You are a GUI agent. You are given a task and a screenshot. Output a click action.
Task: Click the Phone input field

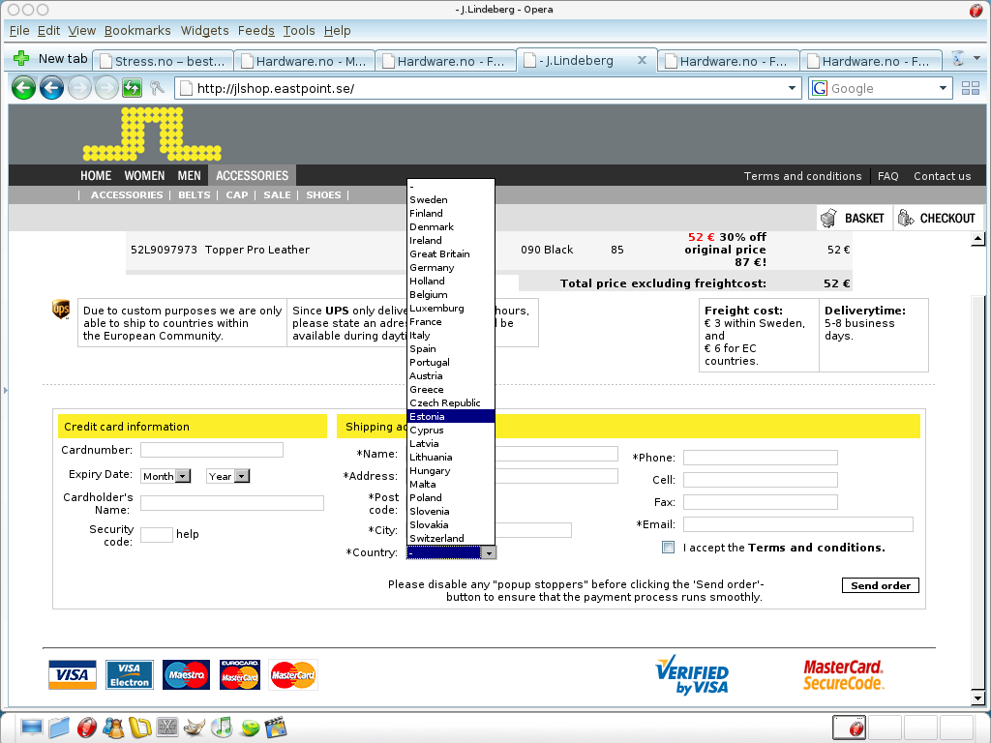click(x=761, y=458)
